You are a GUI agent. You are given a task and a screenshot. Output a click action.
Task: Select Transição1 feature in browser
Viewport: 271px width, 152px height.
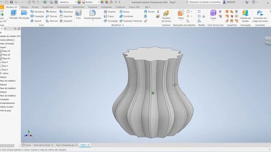pos(5,100)
